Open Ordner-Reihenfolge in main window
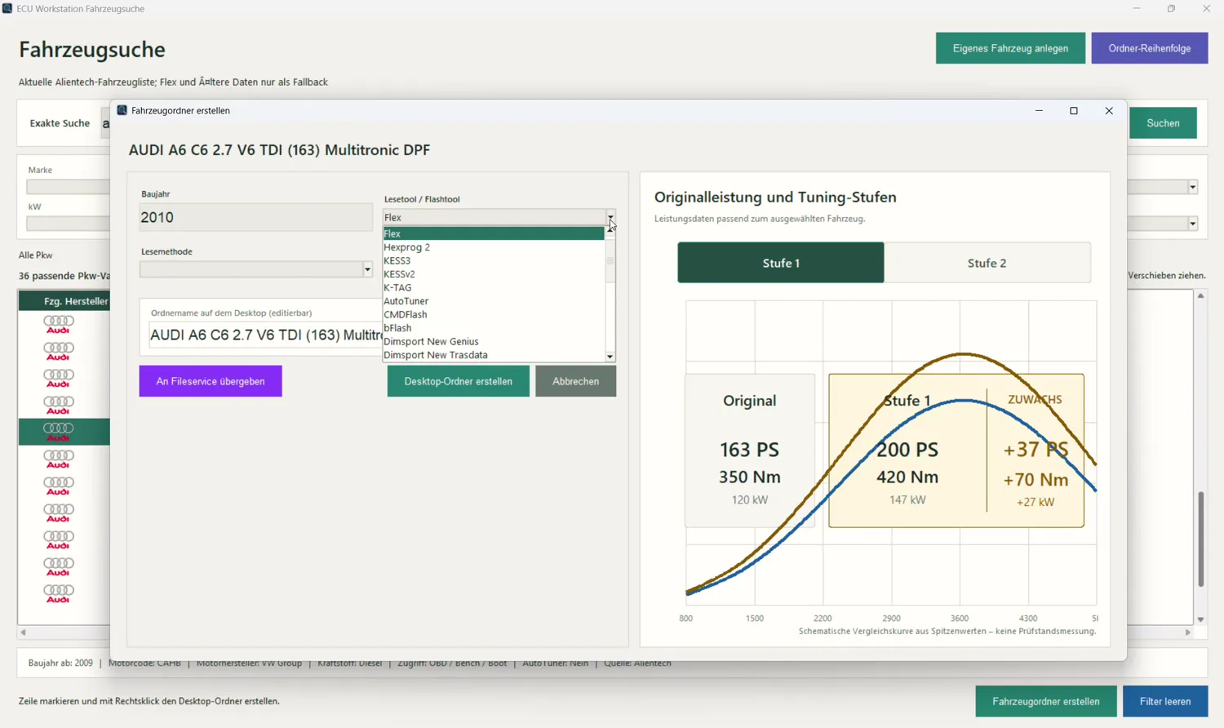 (1150, 48)
